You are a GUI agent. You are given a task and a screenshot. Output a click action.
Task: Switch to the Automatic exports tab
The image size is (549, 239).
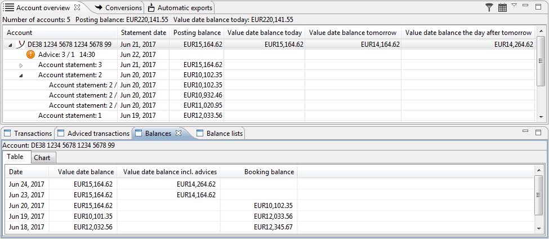(180, 7)
